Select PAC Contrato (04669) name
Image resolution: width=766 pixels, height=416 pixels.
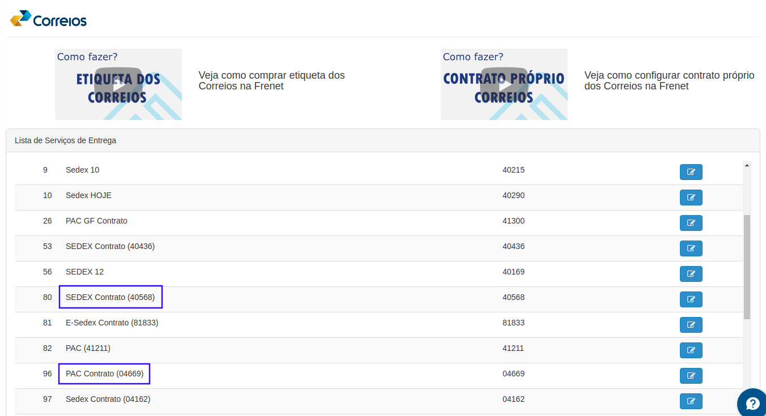(x=104, y=374)
